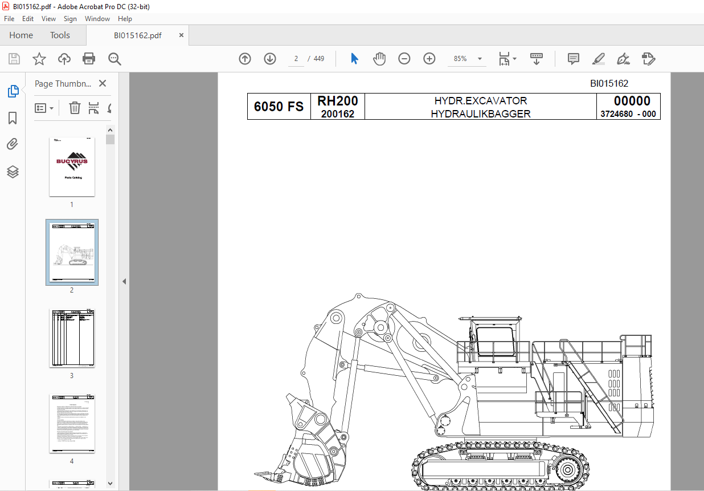Image resolution: width=704 pixels, height=491 pixels.
Task: Select the Highlight text tool
Action: pos(599,59)
